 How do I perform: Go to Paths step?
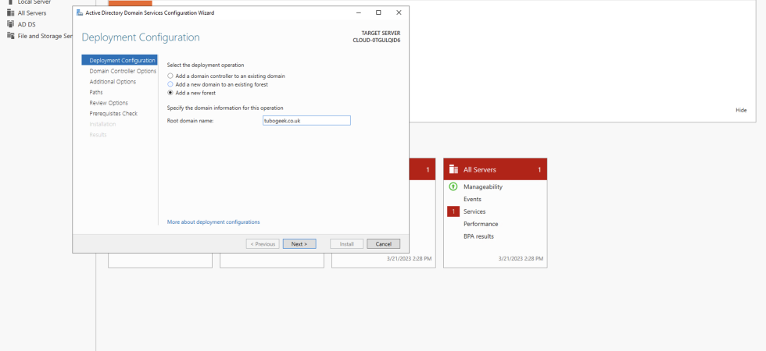96,92
